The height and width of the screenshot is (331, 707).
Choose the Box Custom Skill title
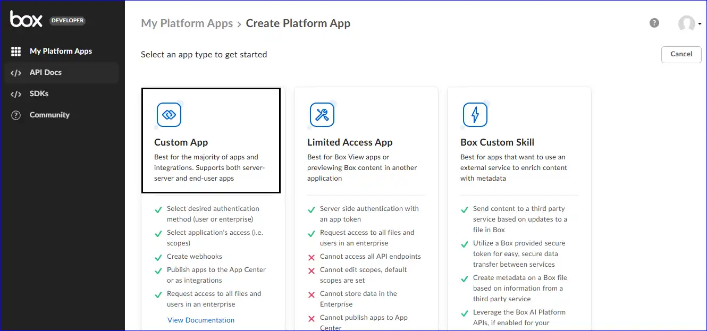pos(497,142)
